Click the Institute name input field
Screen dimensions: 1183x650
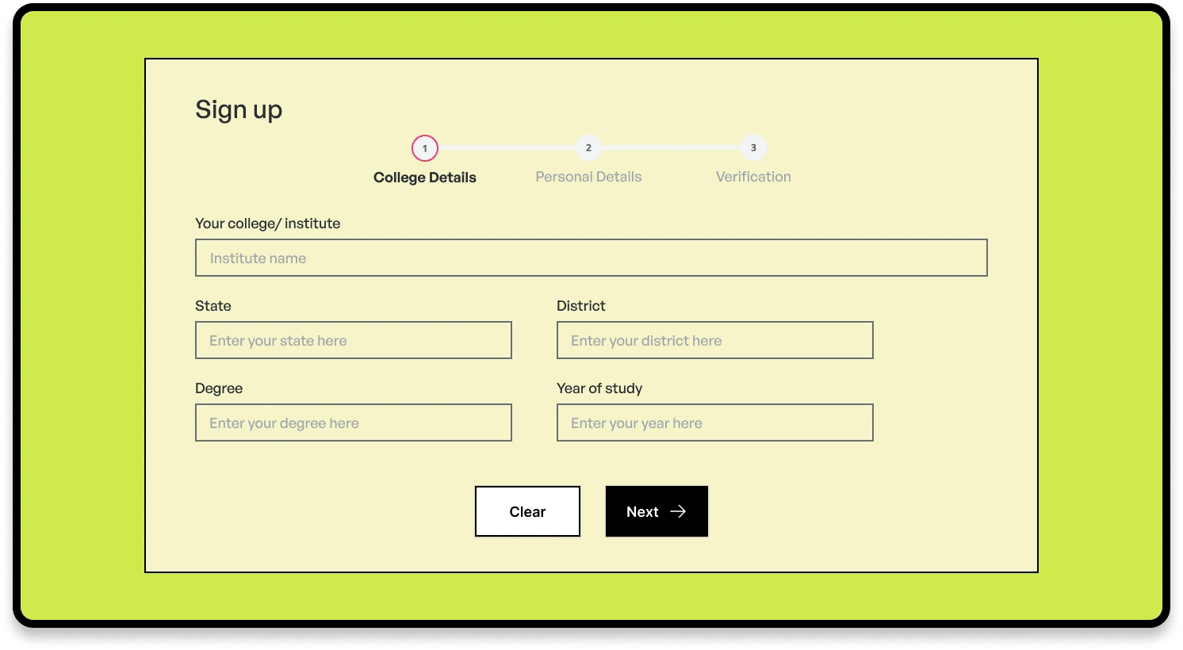[591, 258]
